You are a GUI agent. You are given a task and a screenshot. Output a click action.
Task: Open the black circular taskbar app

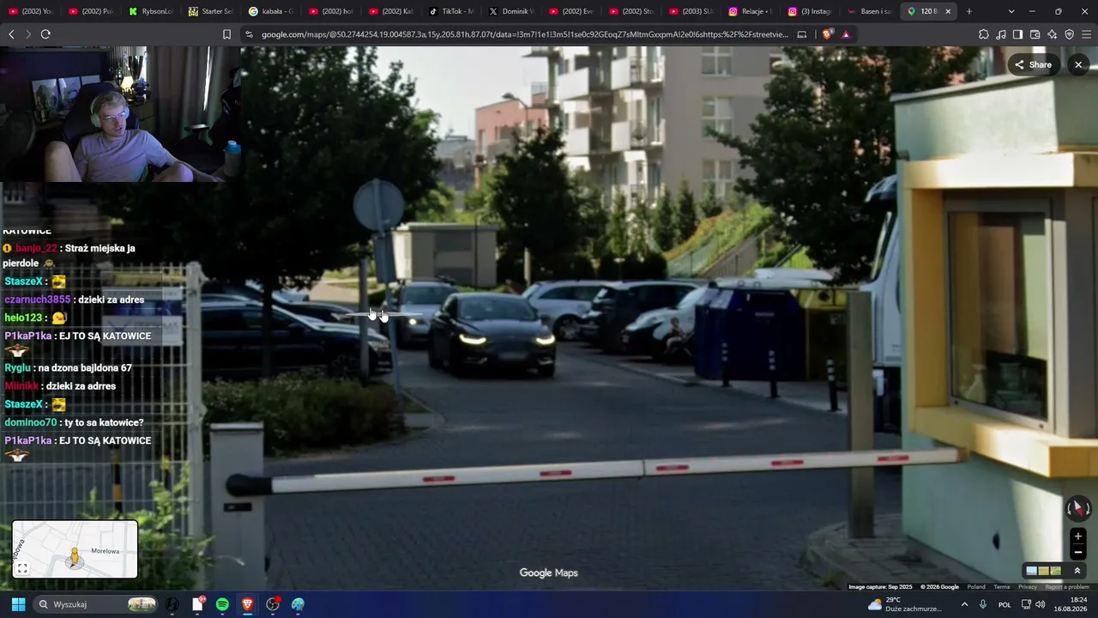coord(172,604)
